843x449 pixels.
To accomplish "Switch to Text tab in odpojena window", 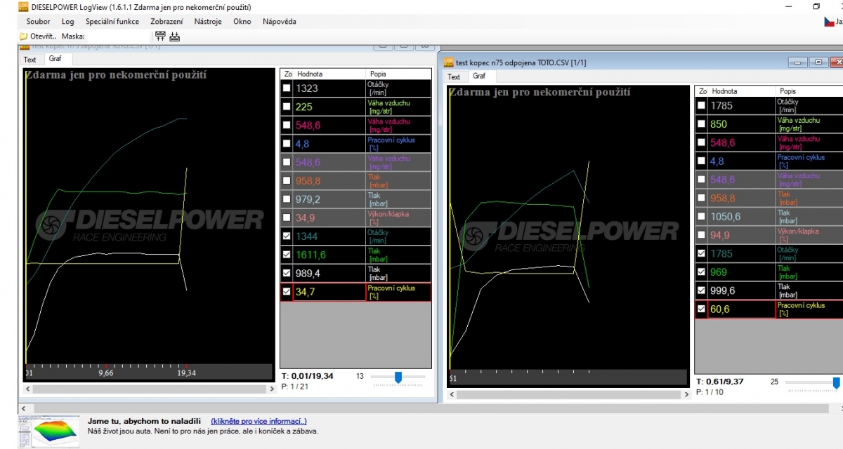I will (x=454, y=76).
